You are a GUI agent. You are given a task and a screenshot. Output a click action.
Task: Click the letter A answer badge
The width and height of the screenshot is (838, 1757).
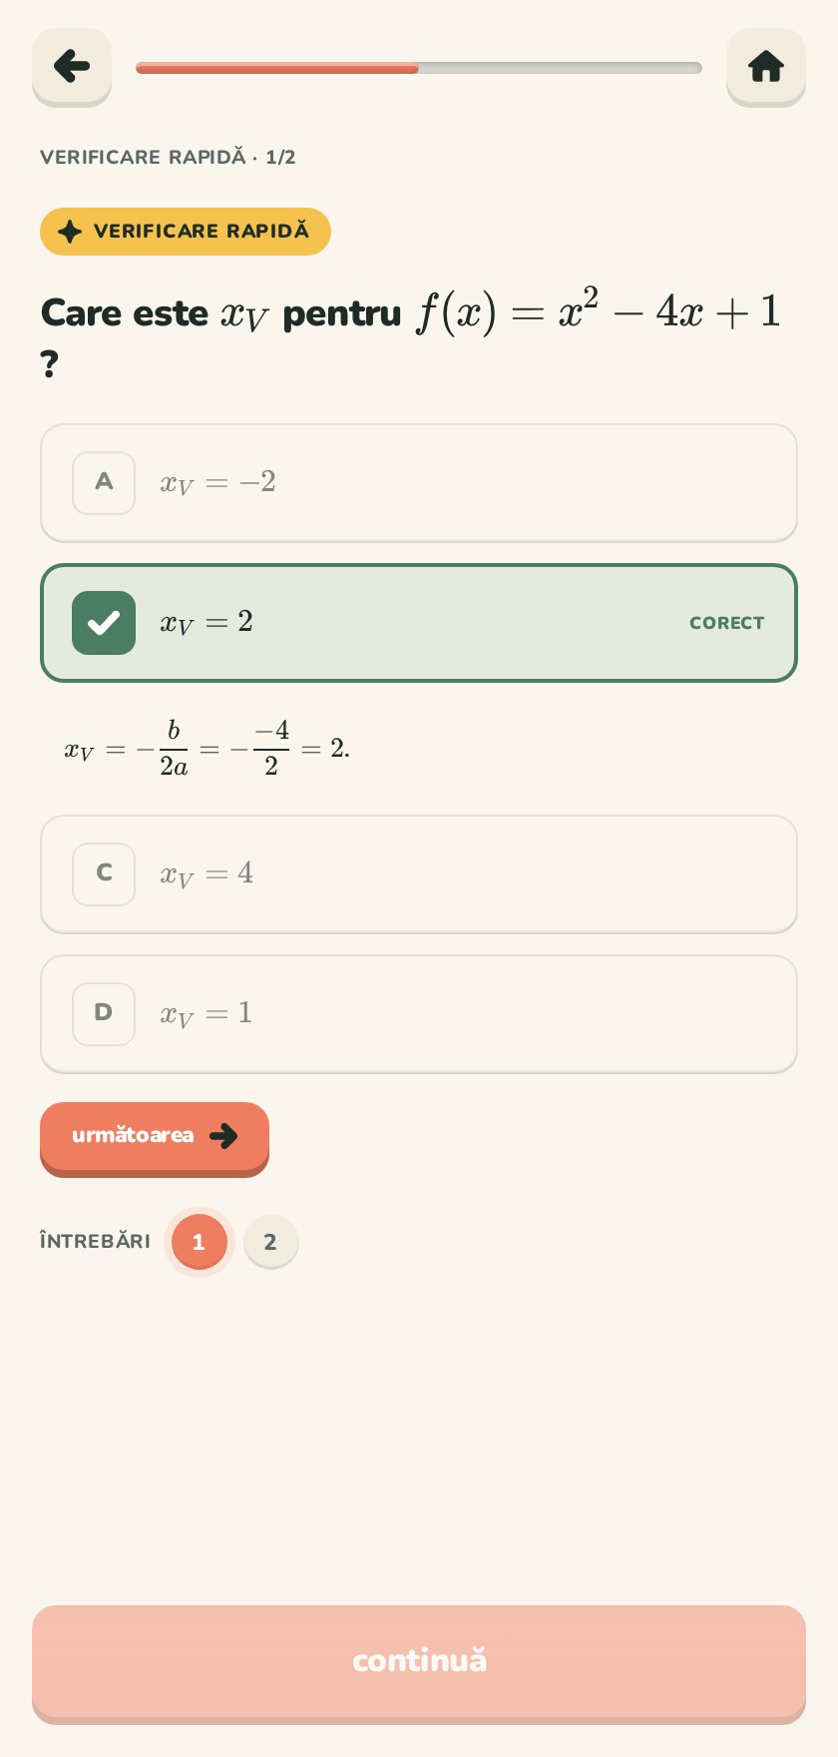pyautogui.click(x=104, y=483)
